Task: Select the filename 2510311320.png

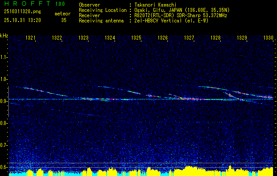Action: (22, 12)
